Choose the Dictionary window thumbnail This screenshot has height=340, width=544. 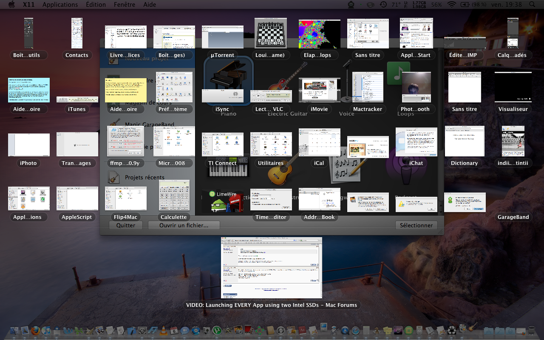pyautogui.click(x=465, y=141)
